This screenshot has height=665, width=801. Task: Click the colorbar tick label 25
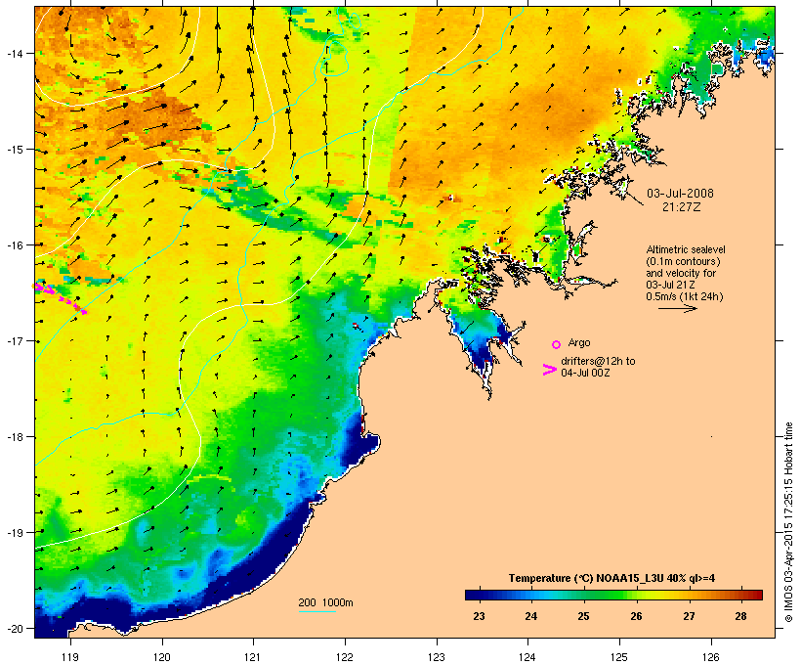[583, 616]
